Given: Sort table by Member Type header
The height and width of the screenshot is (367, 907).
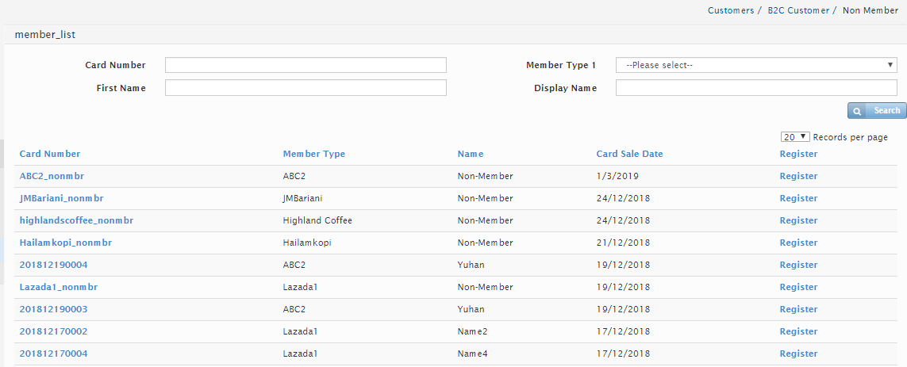Looking at the screenshot, I should tap(313, 154).
